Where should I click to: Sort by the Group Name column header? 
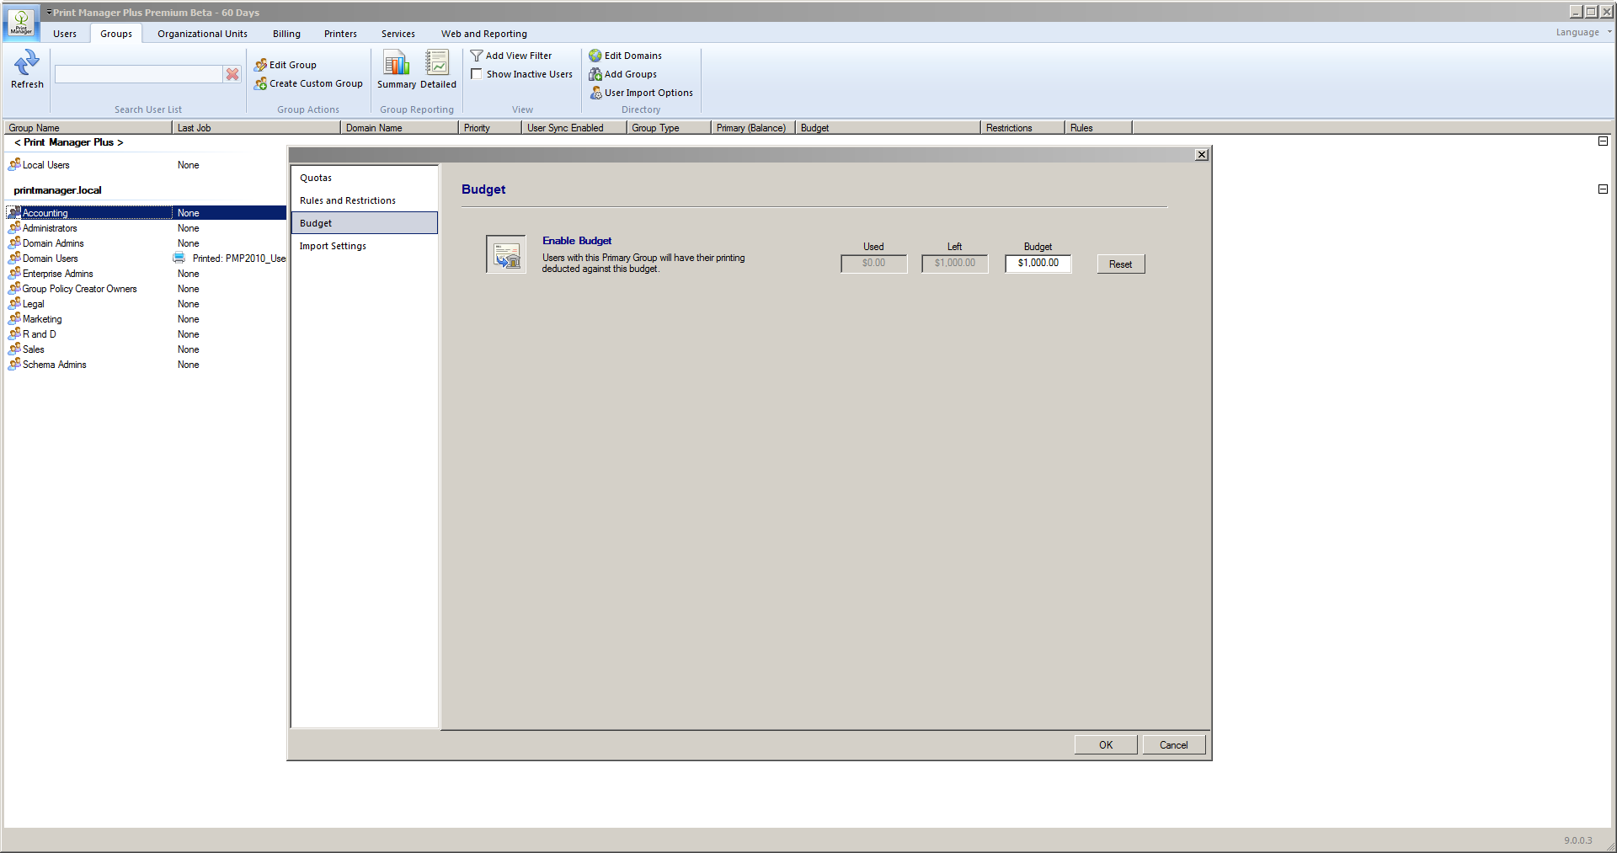pos(88,128)
